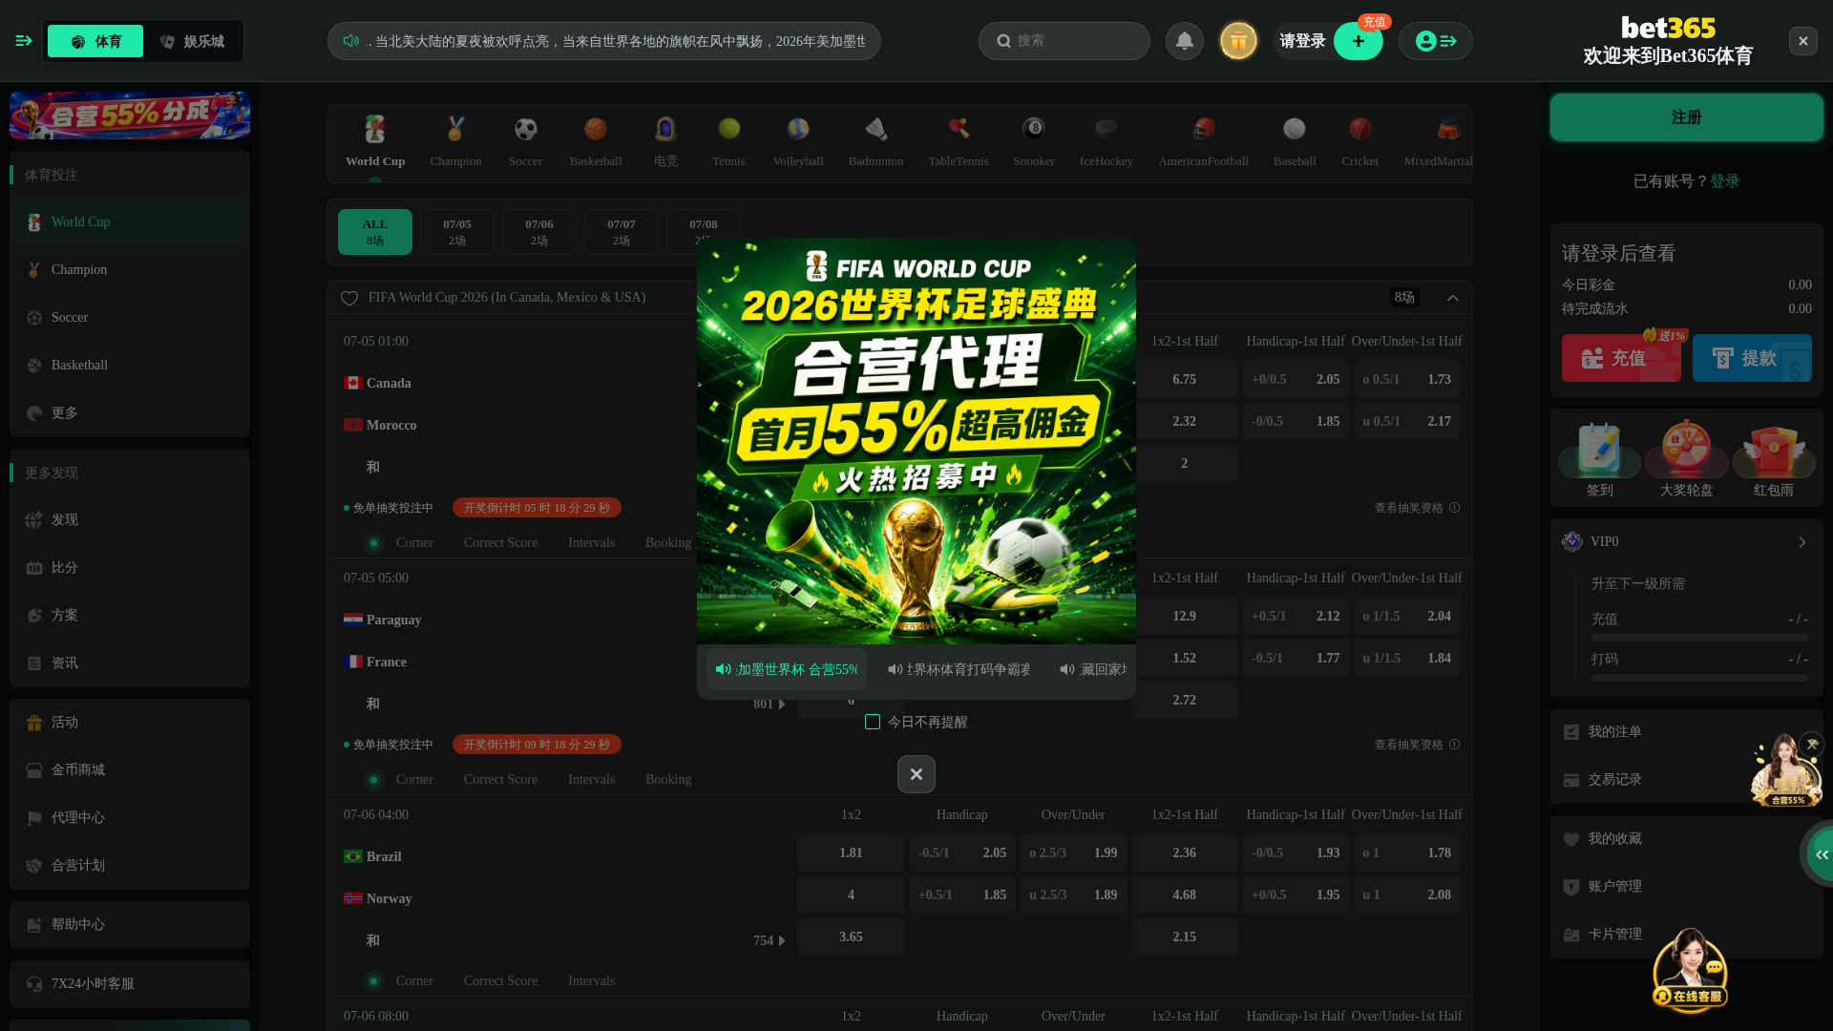Viewport: 1833px width, 1031px height.
Task: Toggle Corner market radio under Brazil match
Action: point(374,981)
